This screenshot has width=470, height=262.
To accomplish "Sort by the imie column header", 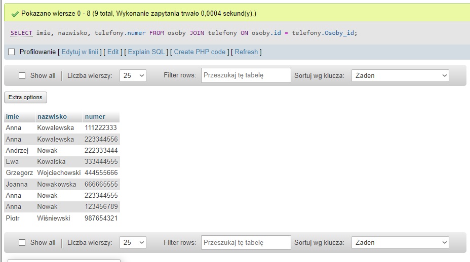I will pyautogui.click(x=13, y=117).
